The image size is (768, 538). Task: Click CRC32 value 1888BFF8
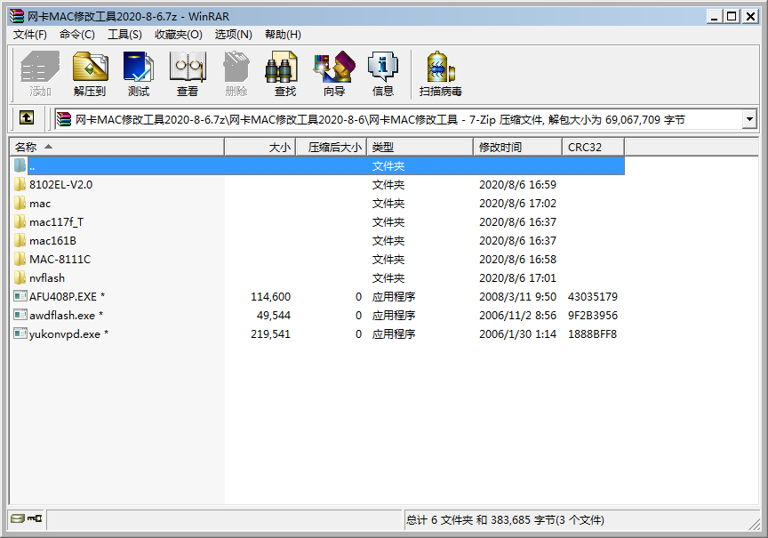[592, 333]
